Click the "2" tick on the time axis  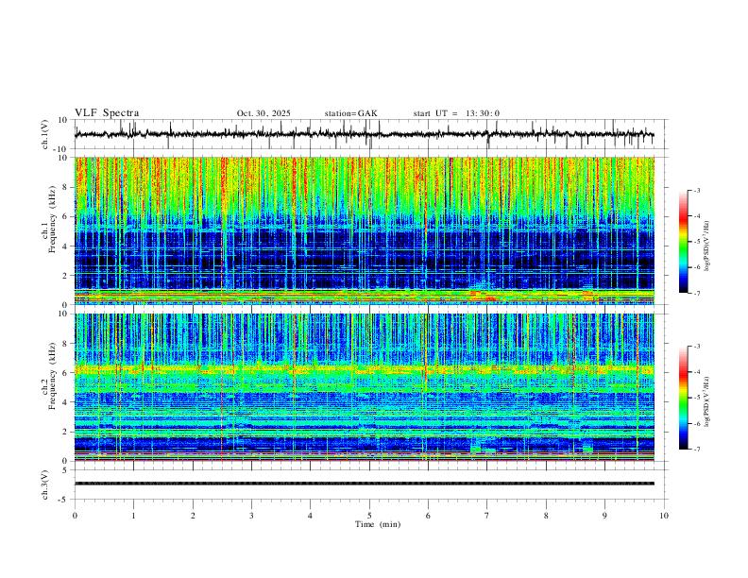point(193,516)
